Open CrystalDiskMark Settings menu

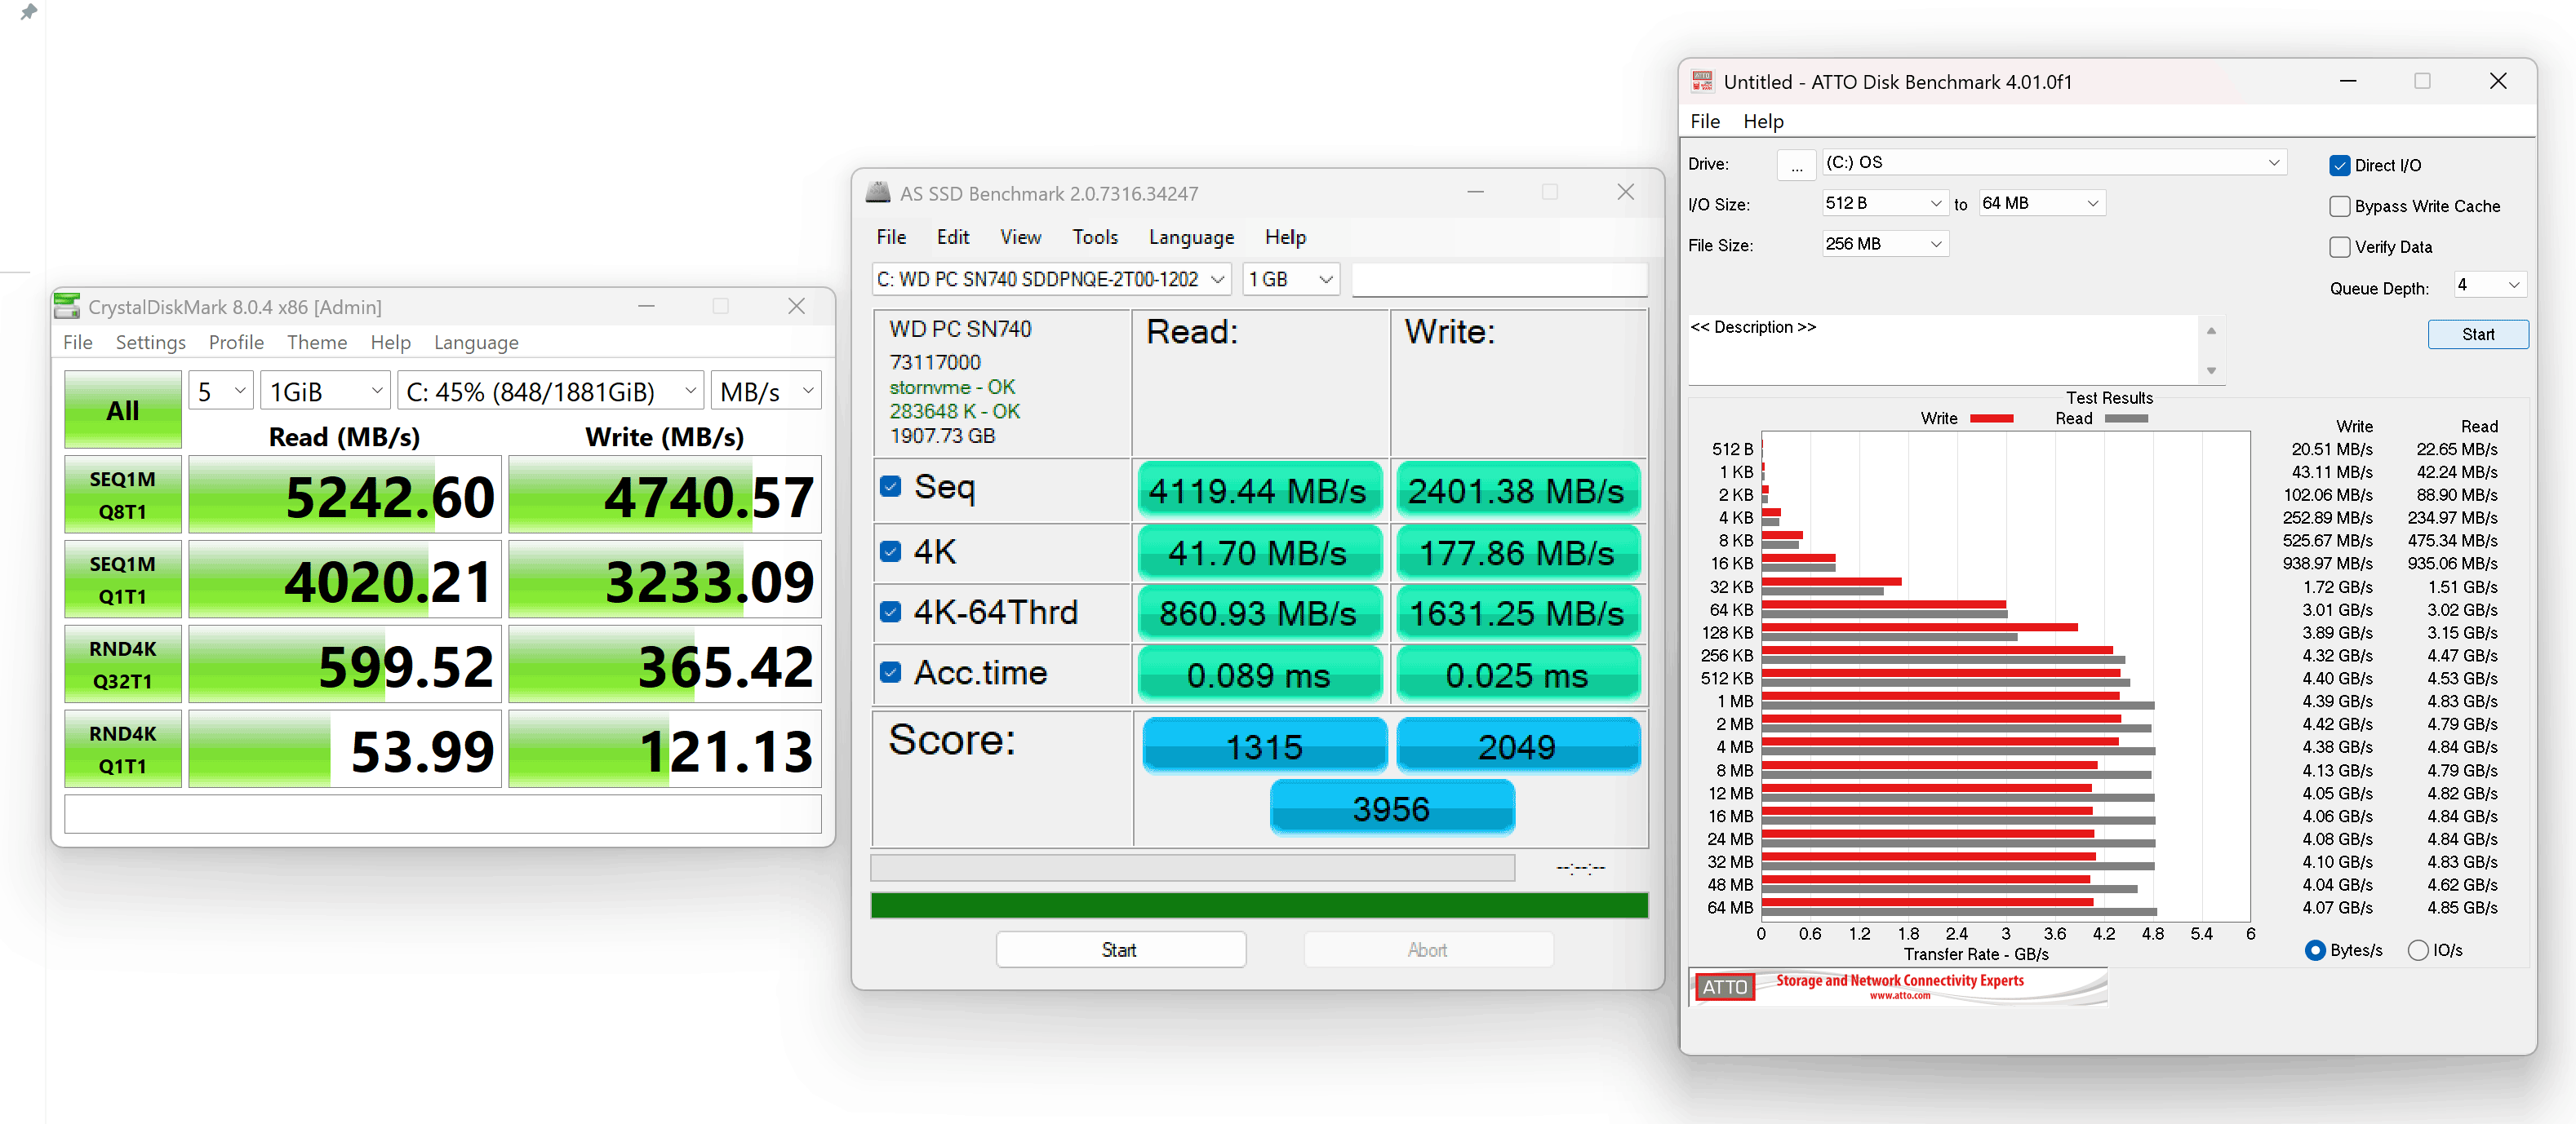[151, 342]
